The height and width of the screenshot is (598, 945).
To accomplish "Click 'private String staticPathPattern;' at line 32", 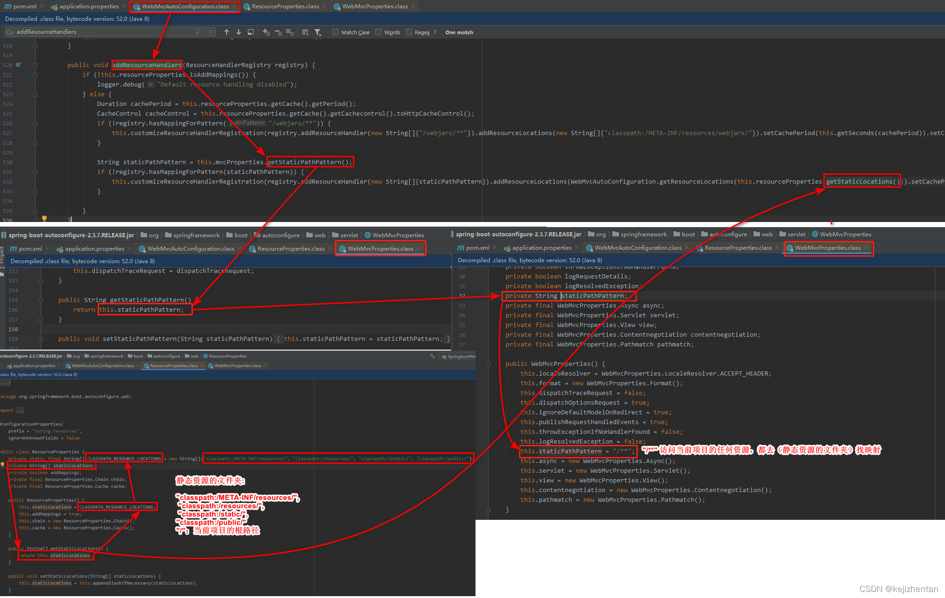I will [566, 296].
